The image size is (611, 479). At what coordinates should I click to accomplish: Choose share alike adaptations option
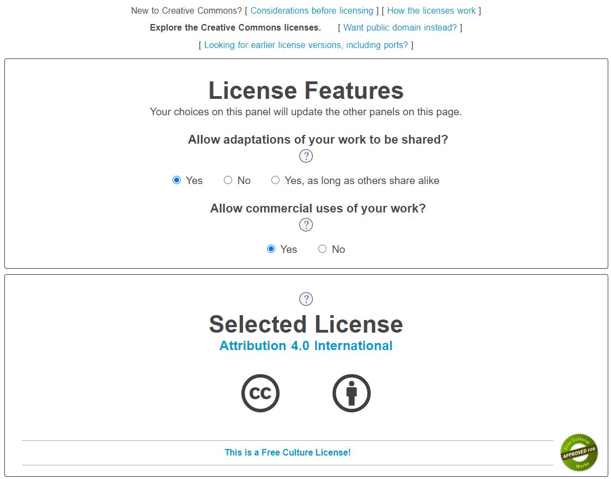pyautogui.click(x=276, y=180)
